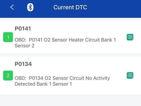The width and height of the screenshot is (141, 106).
Task: Select the P0134 code heading
Action: point(23,64)
